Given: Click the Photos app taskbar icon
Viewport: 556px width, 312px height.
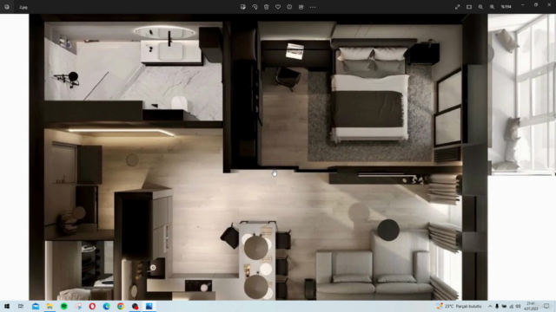Looking at the screenshot, I should 149,306.
